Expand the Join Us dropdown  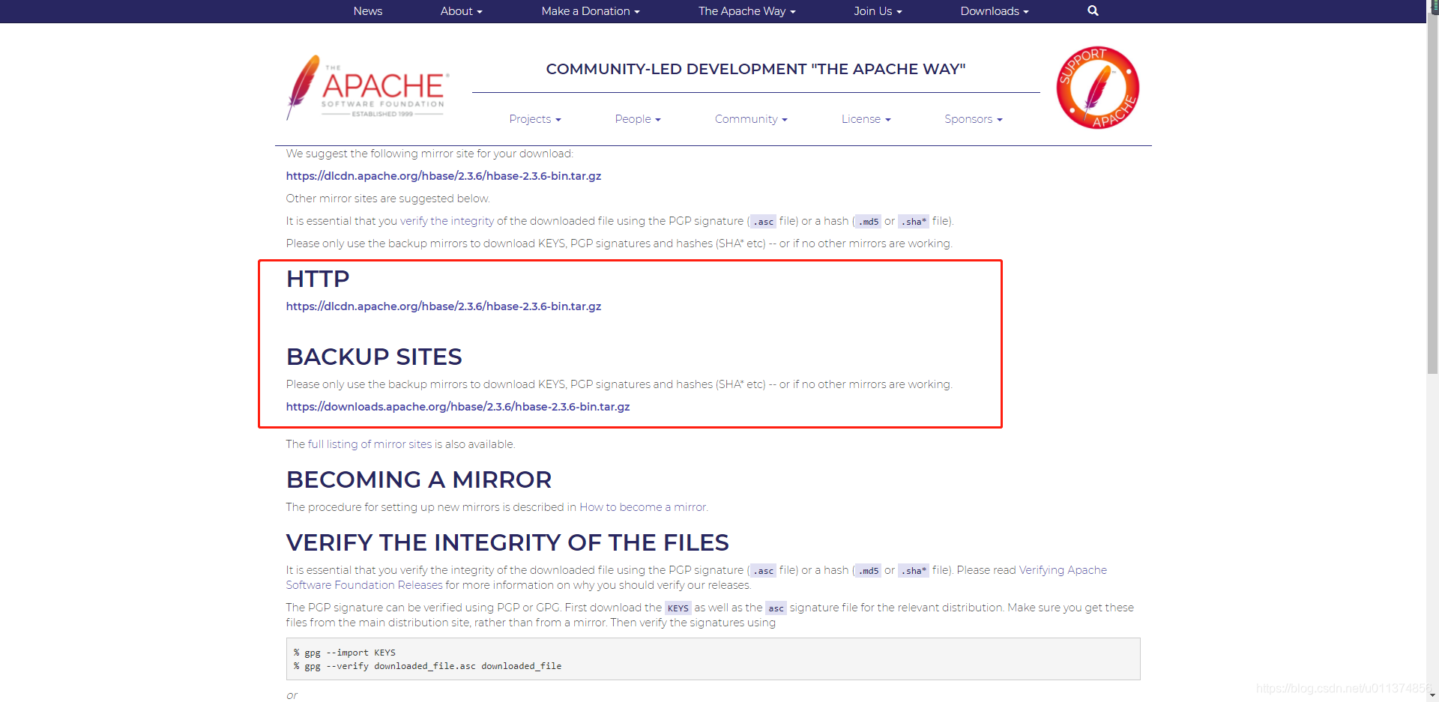[878, 11]
